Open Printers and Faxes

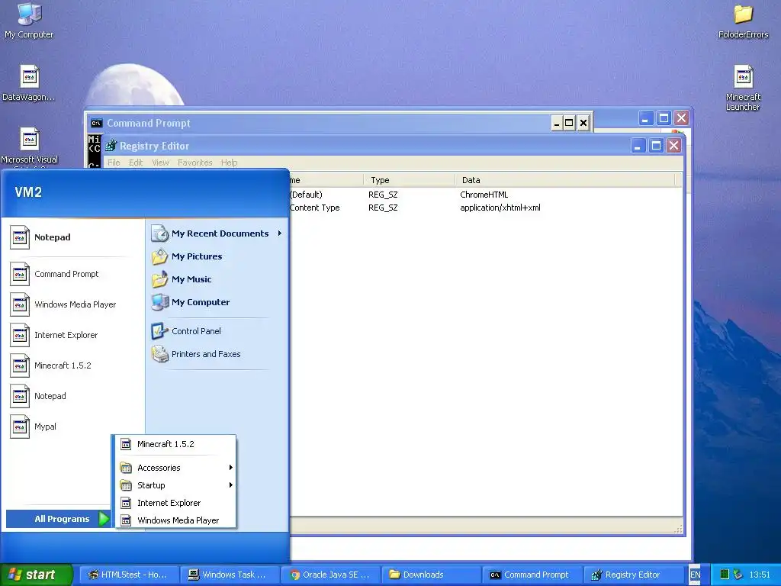pyautogui.click(x=206, y=354)
